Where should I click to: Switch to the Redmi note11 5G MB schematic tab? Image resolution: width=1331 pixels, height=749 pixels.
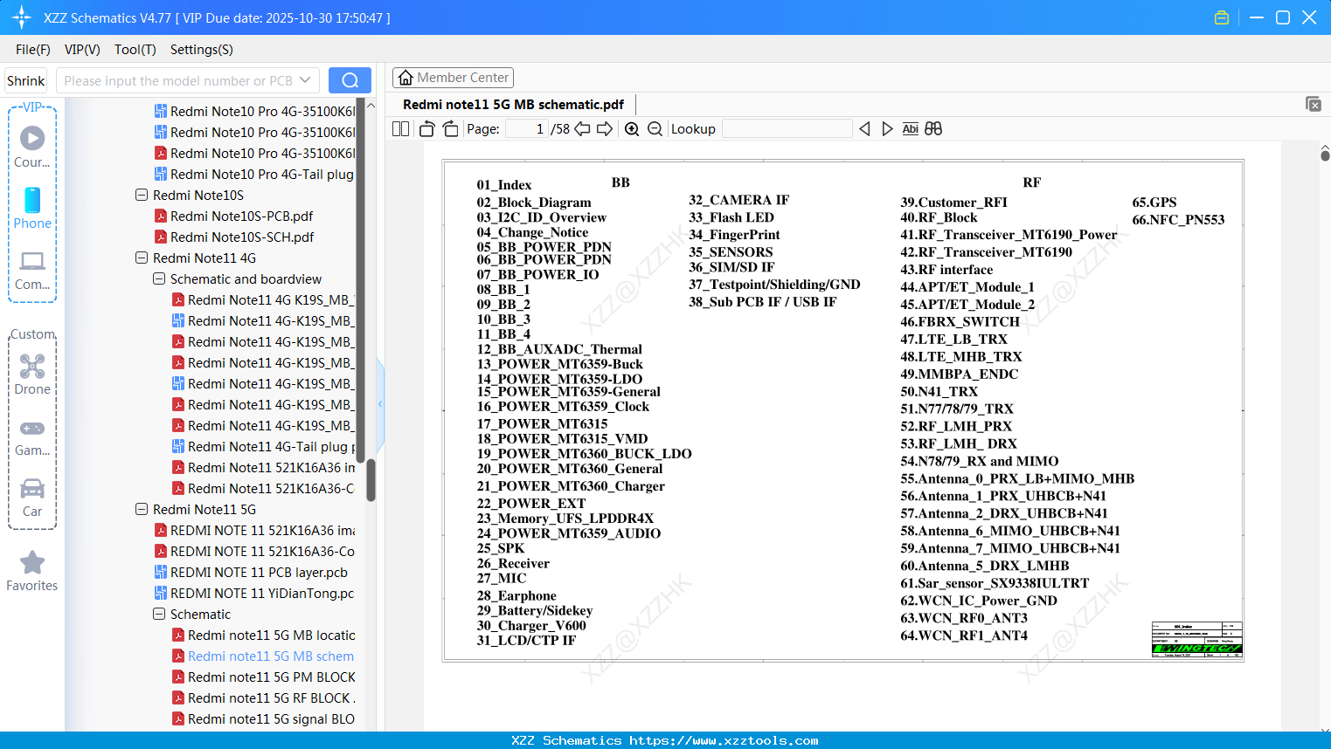514,104
